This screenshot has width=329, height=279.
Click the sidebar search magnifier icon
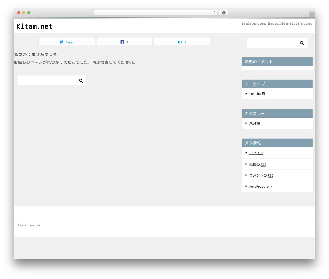click(x=302, y=43)
